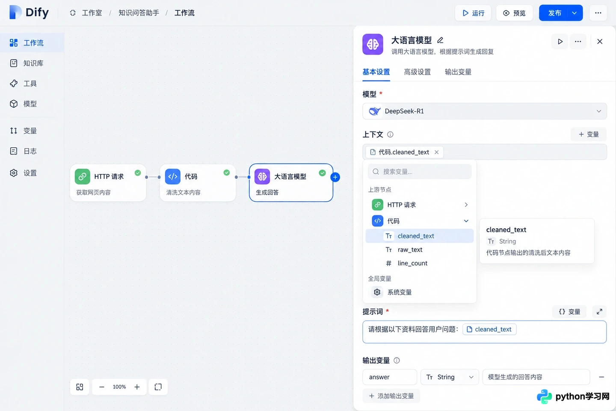Run this node with the panel play icon

click(560, 42)
